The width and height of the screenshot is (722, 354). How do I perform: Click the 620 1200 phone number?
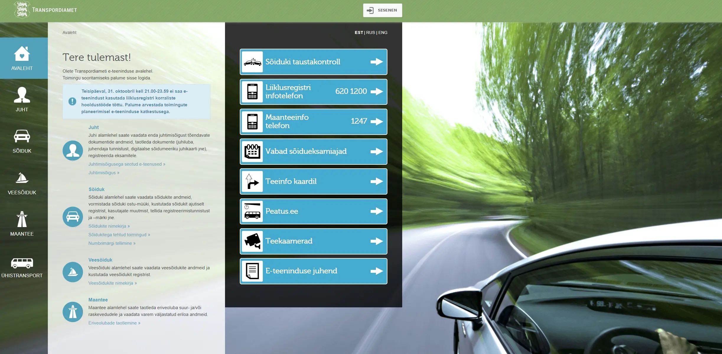click(351, 91)
